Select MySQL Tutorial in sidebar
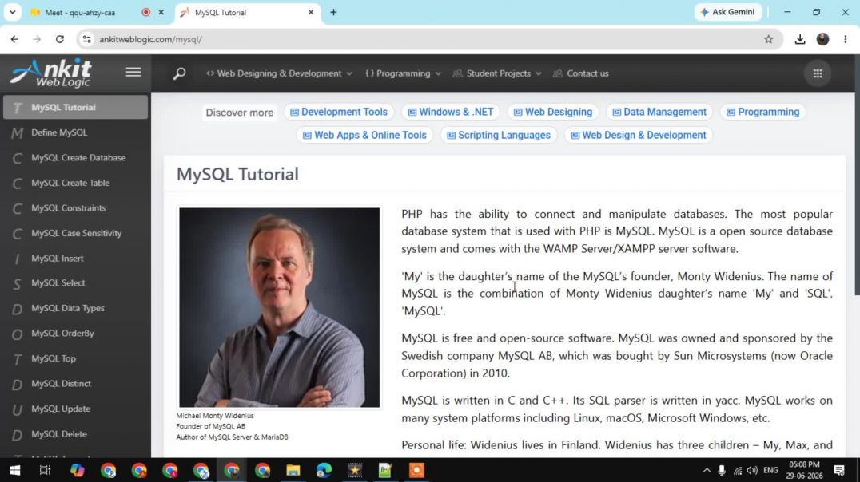The width and height of the screenshot is (860, 482). (76, 108)
